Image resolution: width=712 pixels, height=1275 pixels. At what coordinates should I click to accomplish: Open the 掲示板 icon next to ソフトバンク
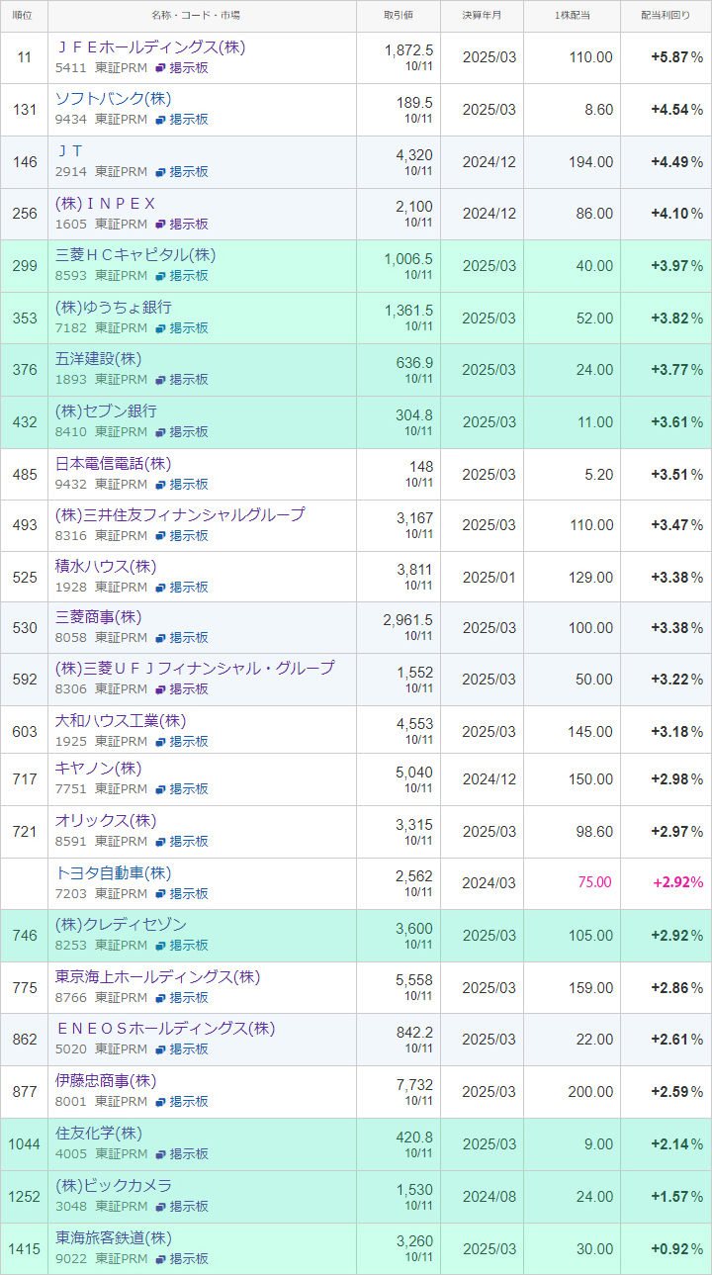click(160, 120)
